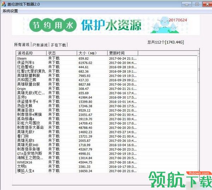Image resolution: width=212 pixels, height=190 pixels.
Task: Click the update time 2016-10-17 09:3...
Action: [123, 167]
